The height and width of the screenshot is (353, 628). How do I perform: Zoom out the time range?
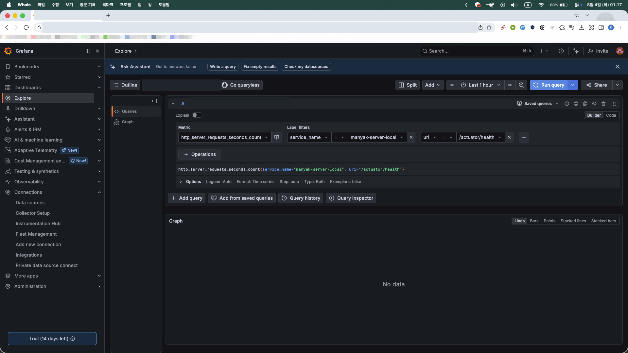pos(521,85)
